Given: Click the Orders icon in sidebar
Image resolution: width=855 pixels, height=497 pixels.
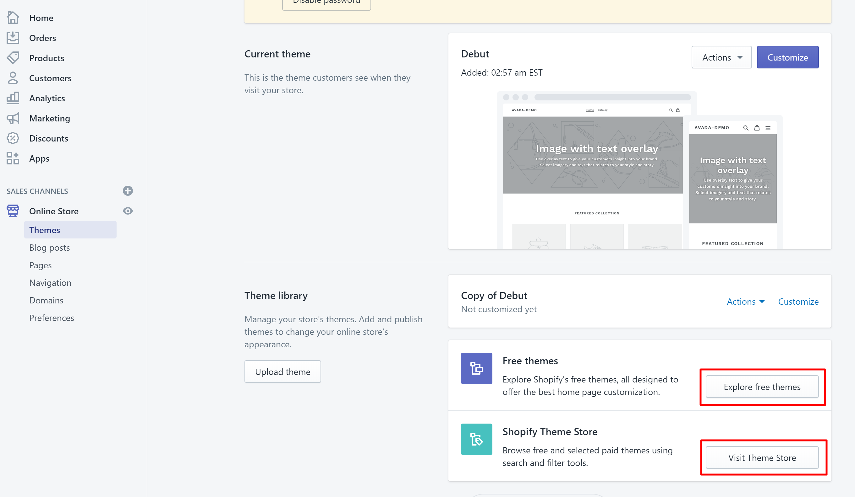Looking at the screenshot, I should 13,37.
